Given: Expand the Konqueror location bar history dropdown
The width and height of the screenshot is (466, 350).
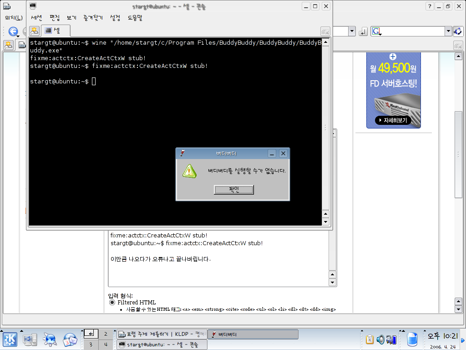Looking at the screenshot, I should point(352,31).
